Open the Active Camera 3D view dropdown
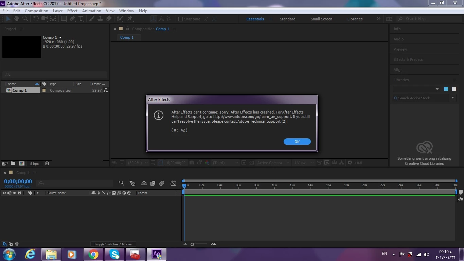 [x=273, y=163]
